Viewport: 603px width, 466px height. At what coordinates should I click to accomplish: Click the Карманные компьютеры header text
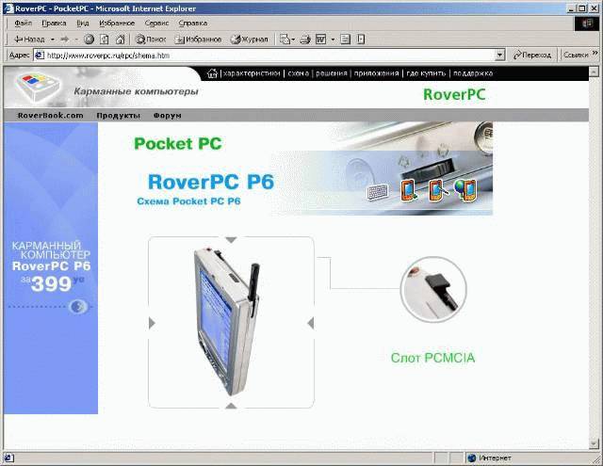click(136, 91)
